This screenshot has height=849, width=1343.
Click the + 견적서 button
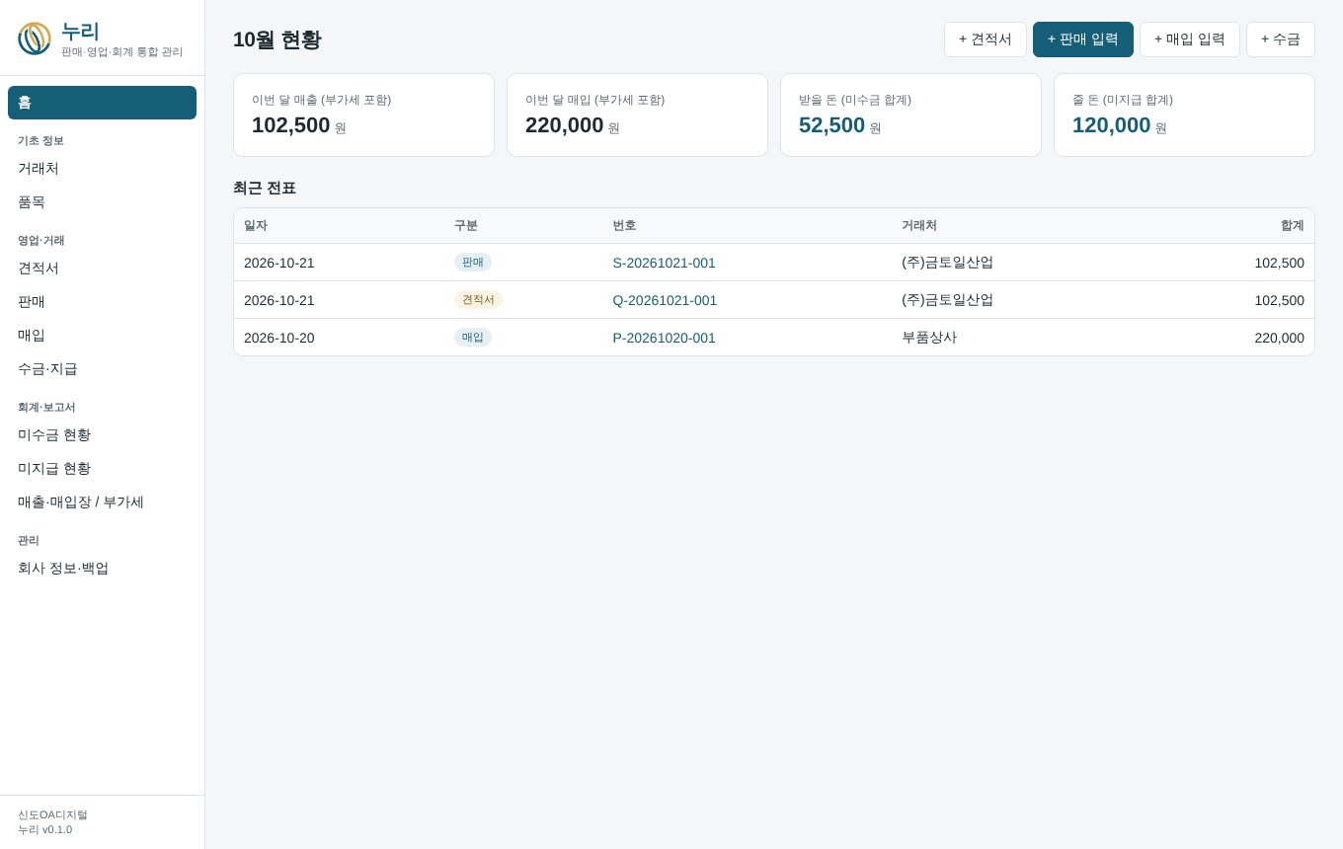986,39
